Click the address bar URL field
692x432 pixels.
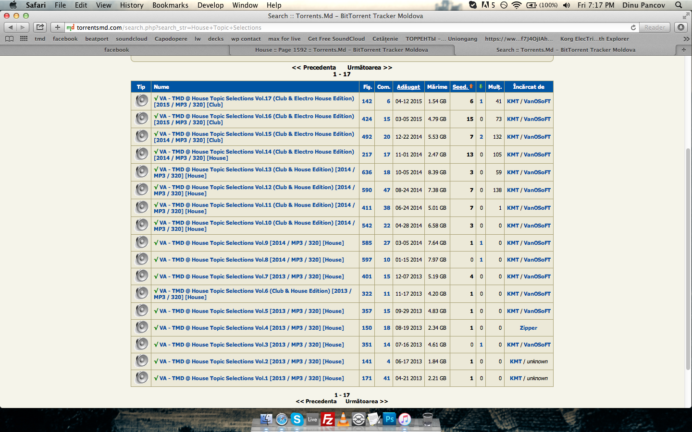pos(351,27)
